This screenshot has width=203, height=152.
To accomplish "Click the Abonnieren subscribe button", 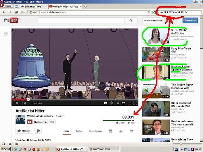I will click(x=37, y=122).
